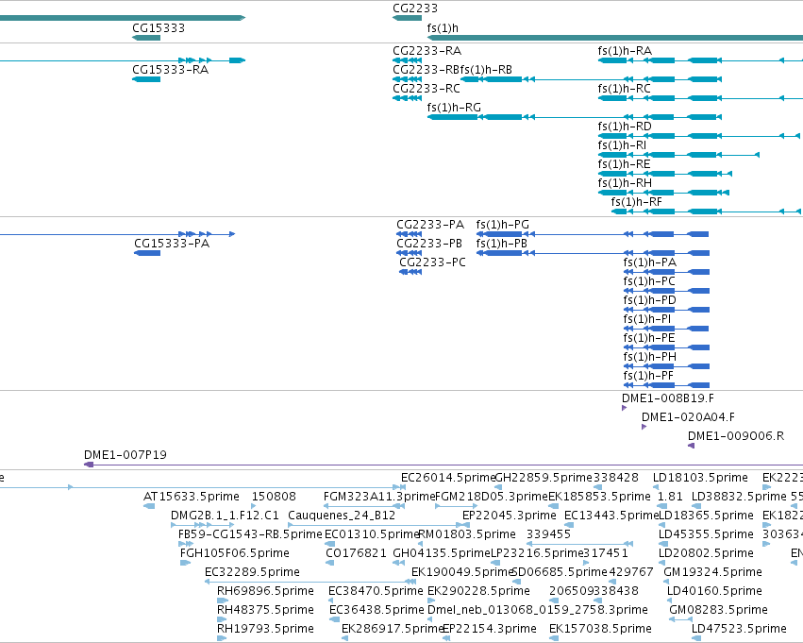
Task: Click the 150808 feature label
Action: pos(274,497)
